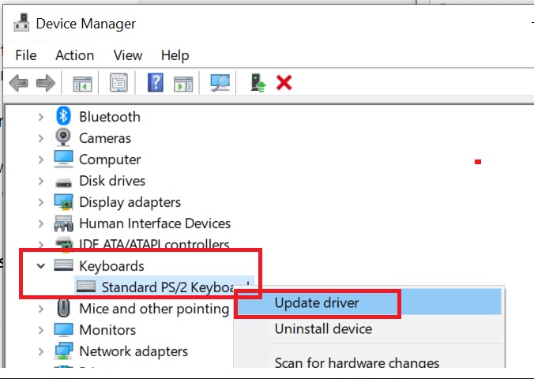Choose Update driver from context menu
The width and height of the screenshot is (534, 379).
click(369, 302)
